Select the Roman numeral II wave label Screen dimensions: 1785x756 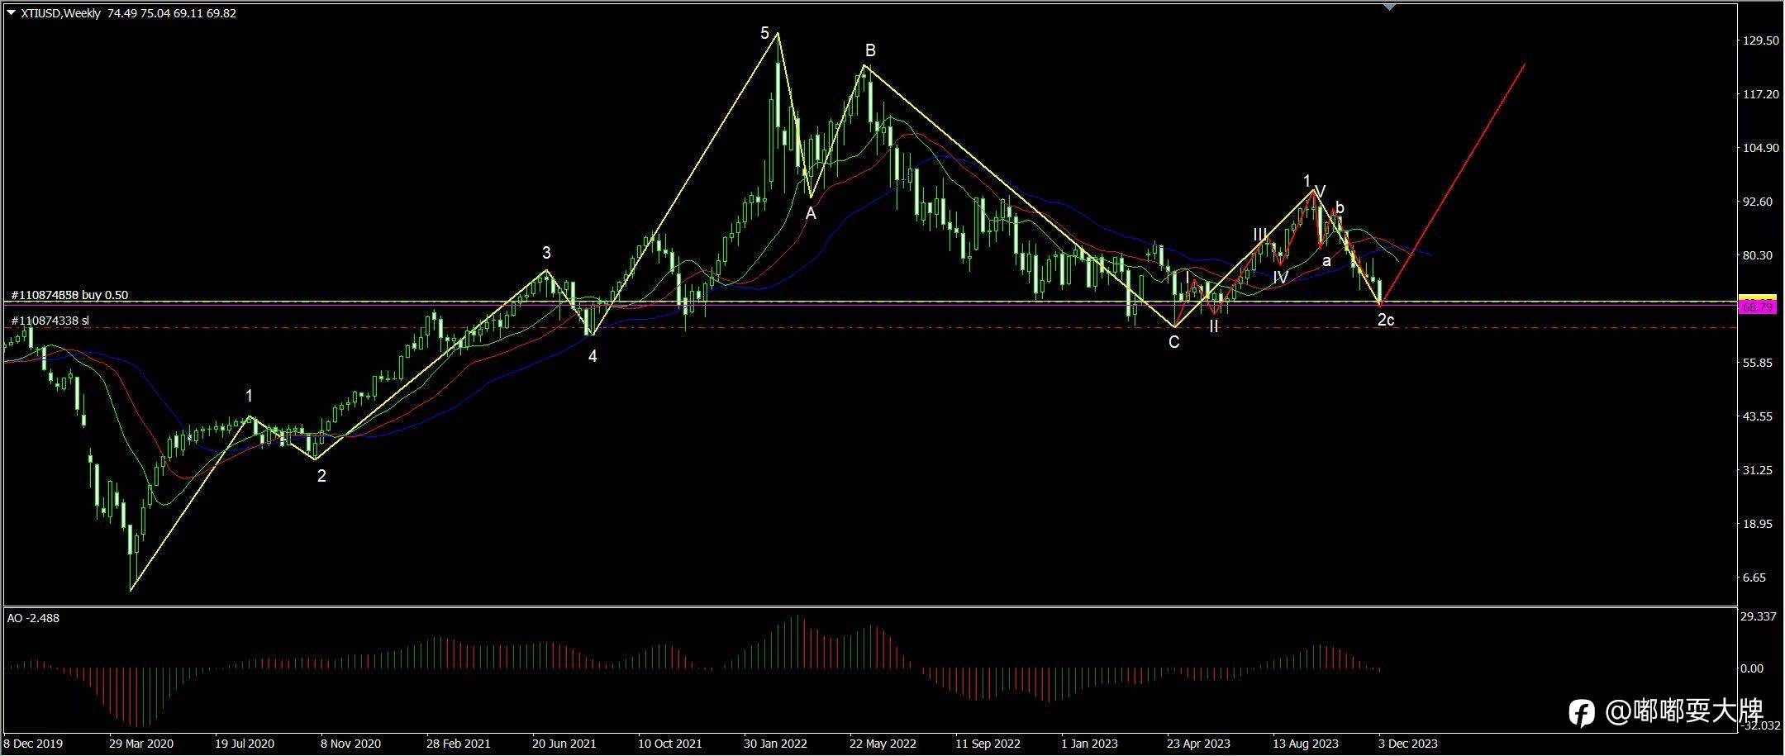click(x=1213, y=326)
